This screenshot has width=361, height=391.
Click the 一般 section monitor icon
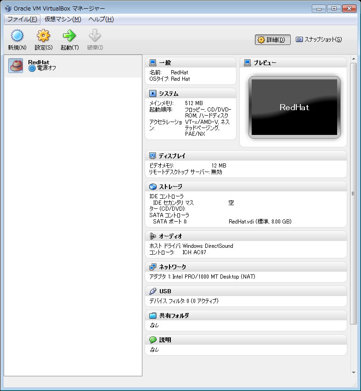pyautogui.click(x=153, y=63)
